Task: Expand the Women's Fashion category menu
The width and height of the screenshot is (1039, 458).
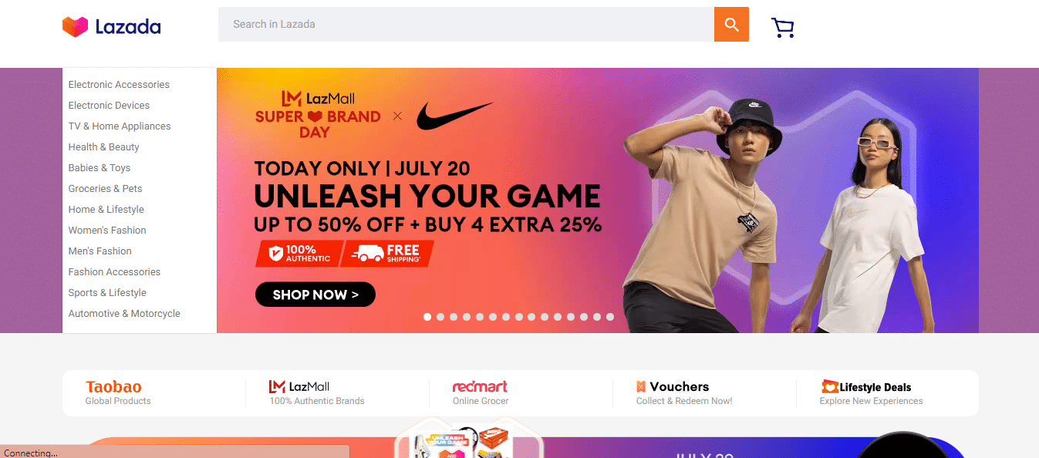Action: click(107, 231)
